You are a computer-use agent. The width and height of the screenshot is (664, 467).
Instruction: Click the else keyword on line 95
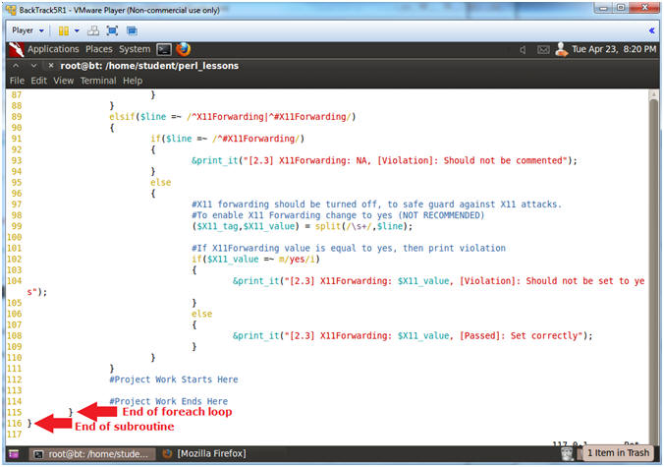click(x=161, y=182)
